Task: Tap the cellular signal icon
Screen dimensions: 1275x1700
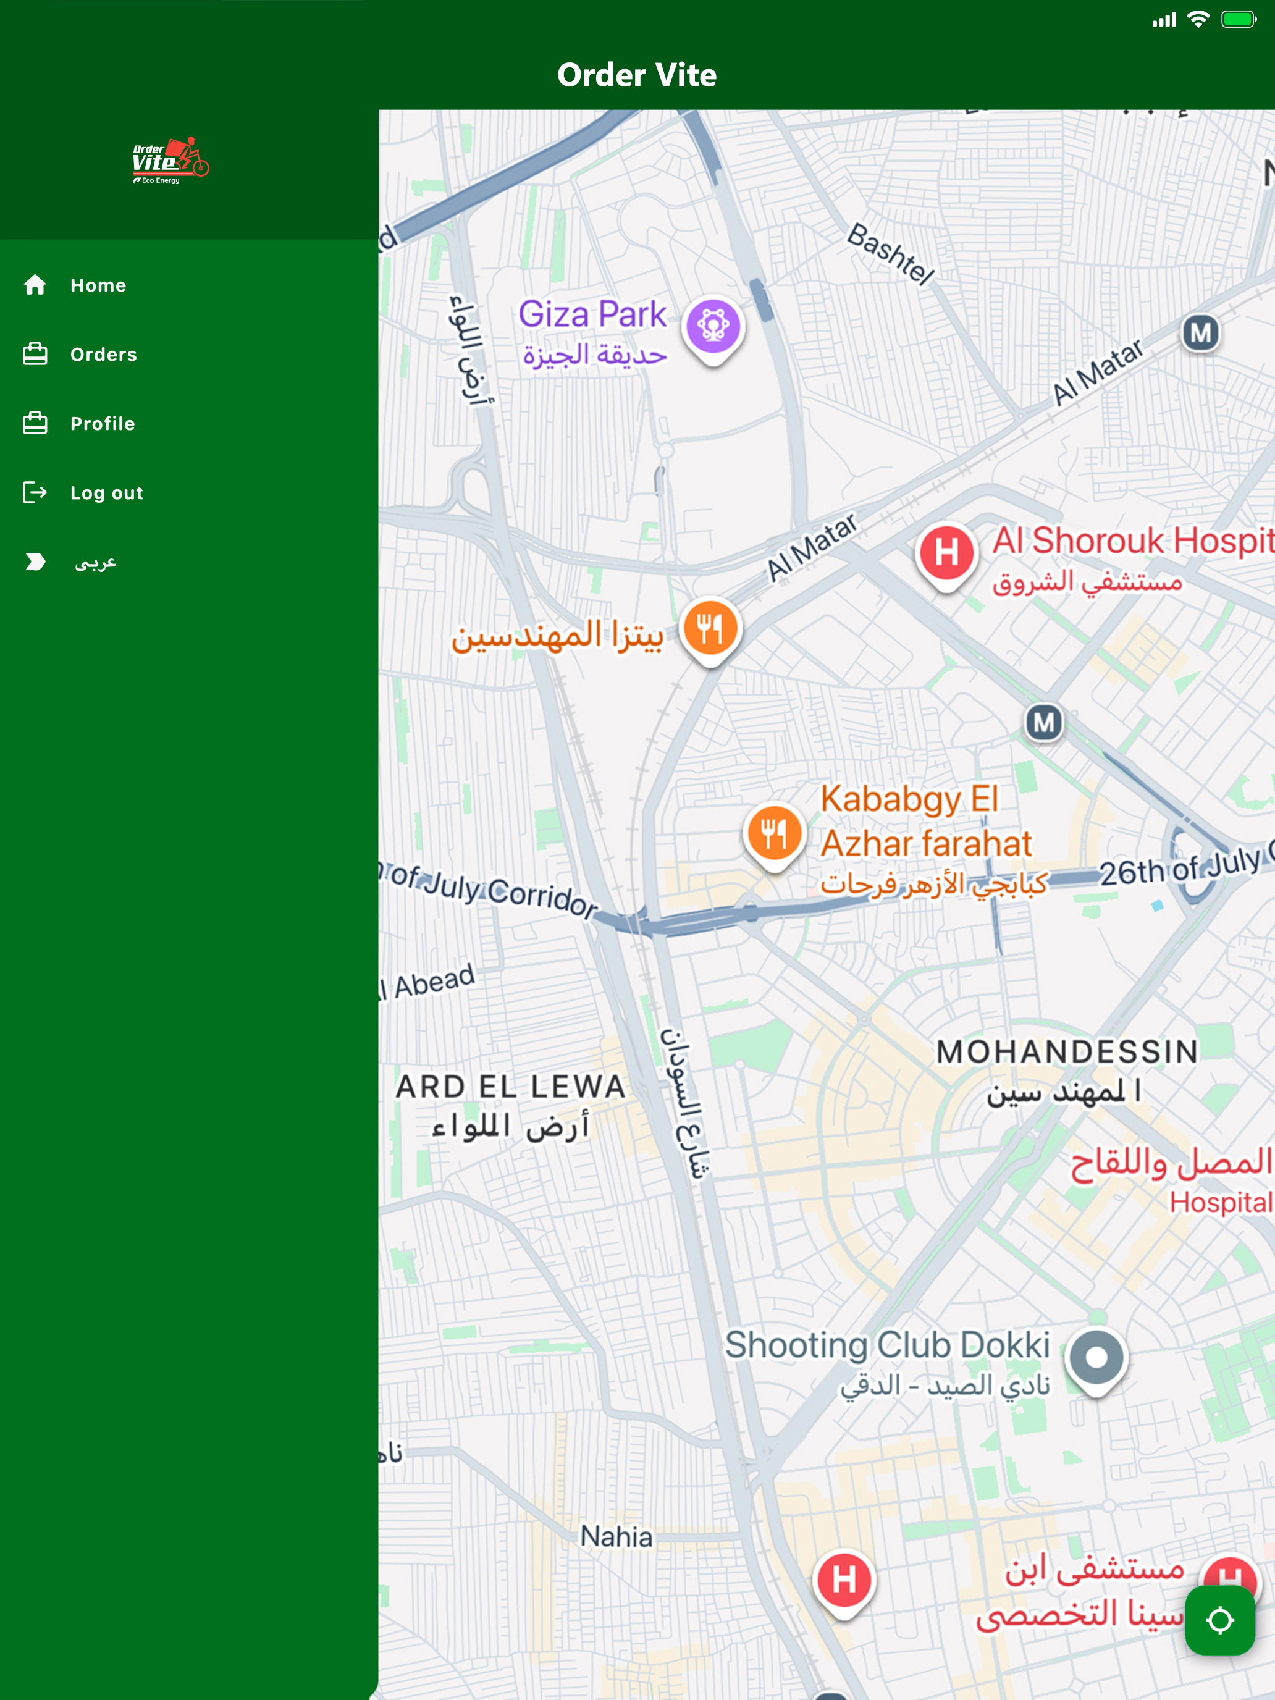Action: pyautogui.click(x=1164, y=20)
